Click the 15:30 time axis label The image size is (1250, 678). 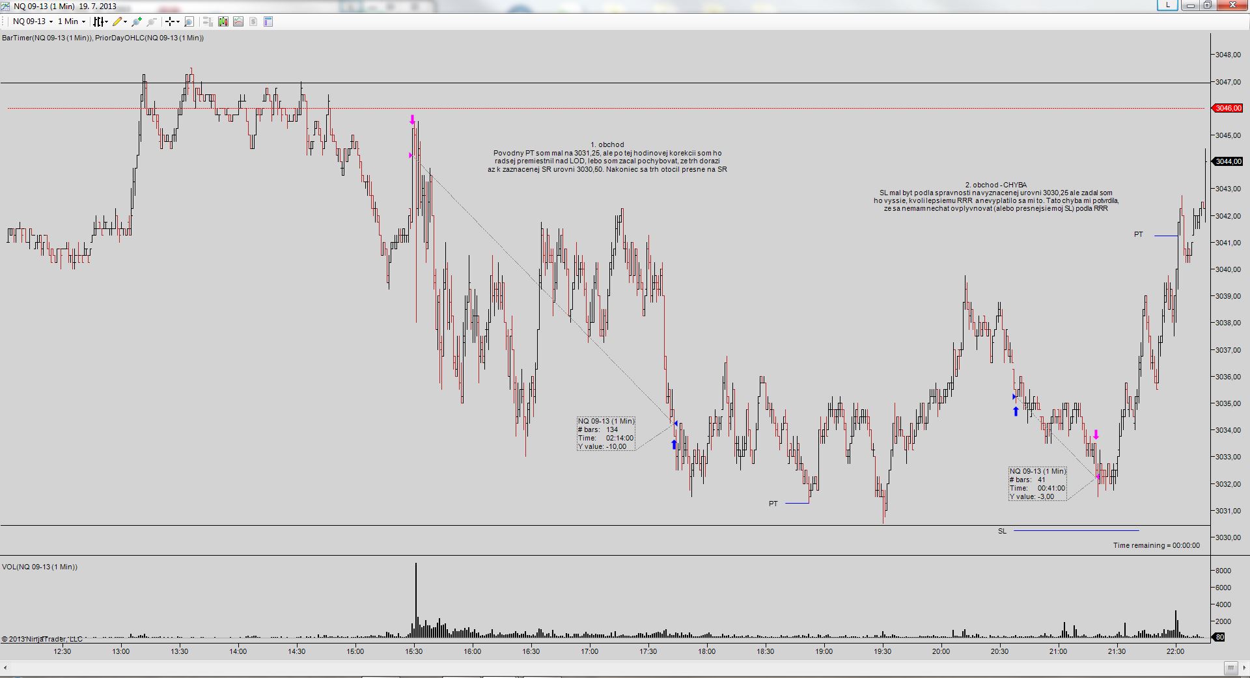tap(414, 651)
